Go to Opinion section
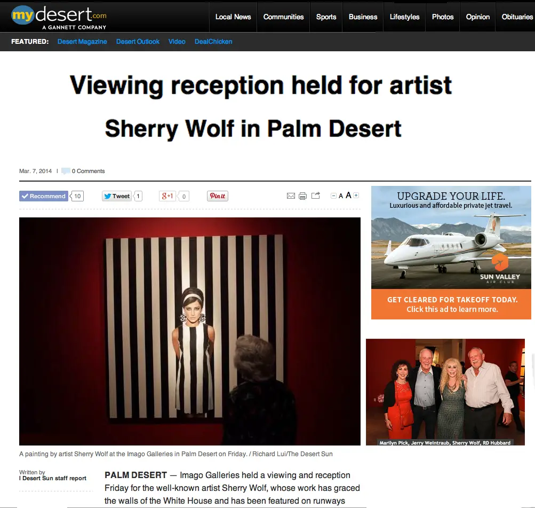The image size is (535, 508). (478, 17)
